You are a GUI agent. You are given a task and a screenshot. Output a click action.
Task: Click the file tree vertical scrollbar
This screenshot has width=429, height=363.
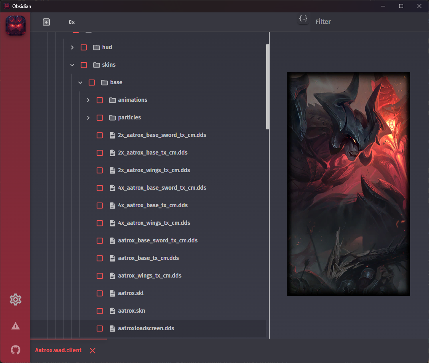point(268,87)
